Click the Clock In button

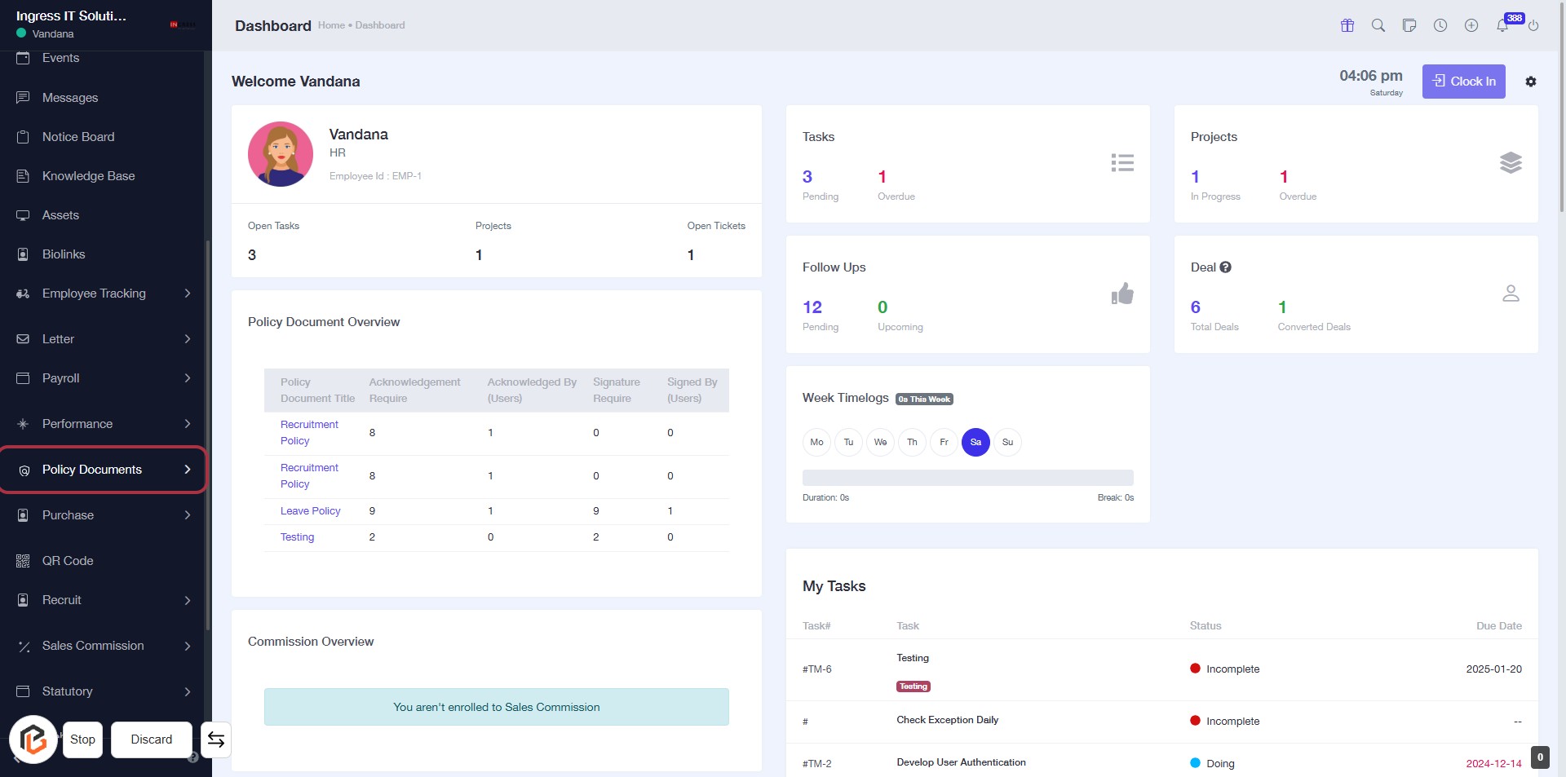[1463, 82]
